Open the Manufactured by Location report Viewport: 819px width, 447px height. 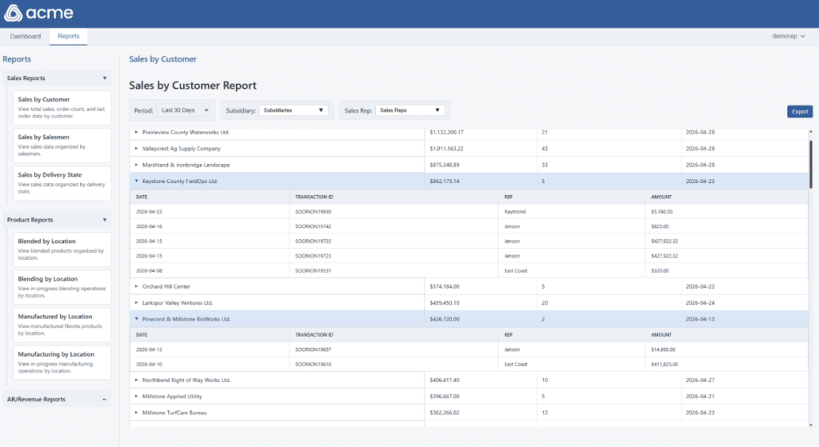click(x=62, y=325)
